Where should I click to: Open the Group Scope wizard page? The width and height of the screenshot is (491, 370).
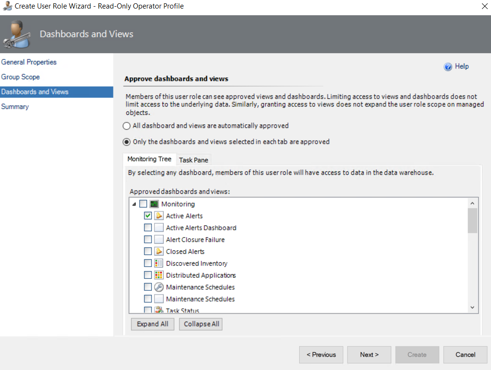tap(20, 77)
